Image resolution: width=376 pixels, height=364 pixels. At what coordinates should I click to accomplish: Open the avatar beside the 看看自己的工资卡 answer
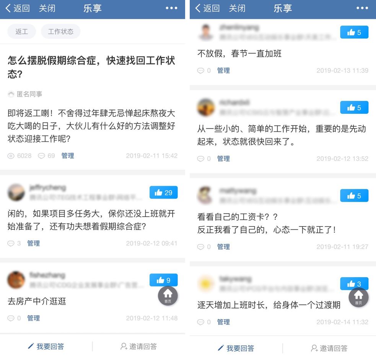click(206, 196)
